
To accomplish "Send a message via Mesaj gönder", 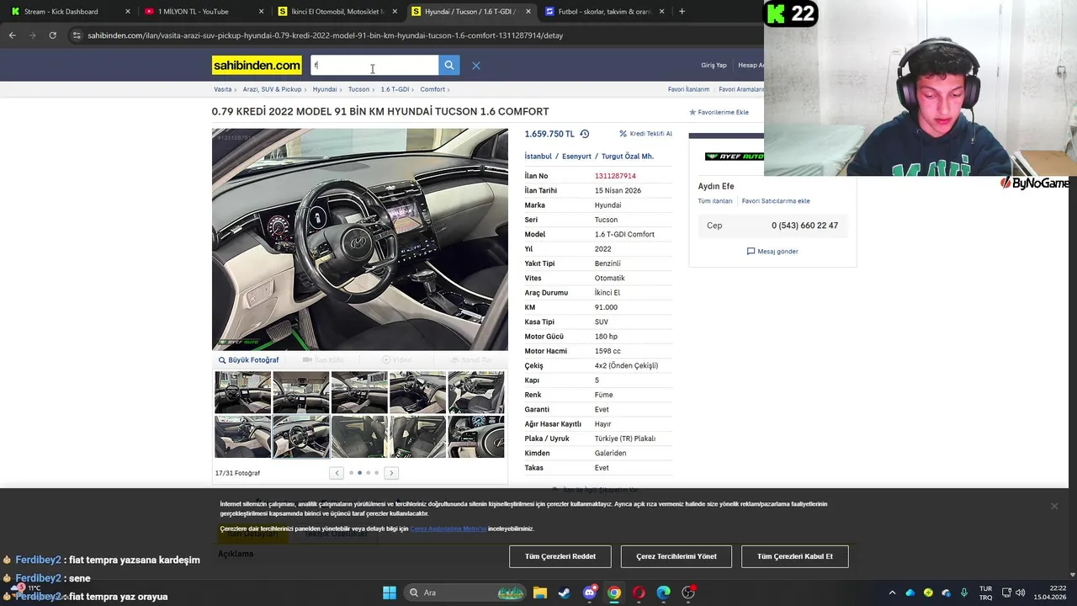I will coord(772,252).
